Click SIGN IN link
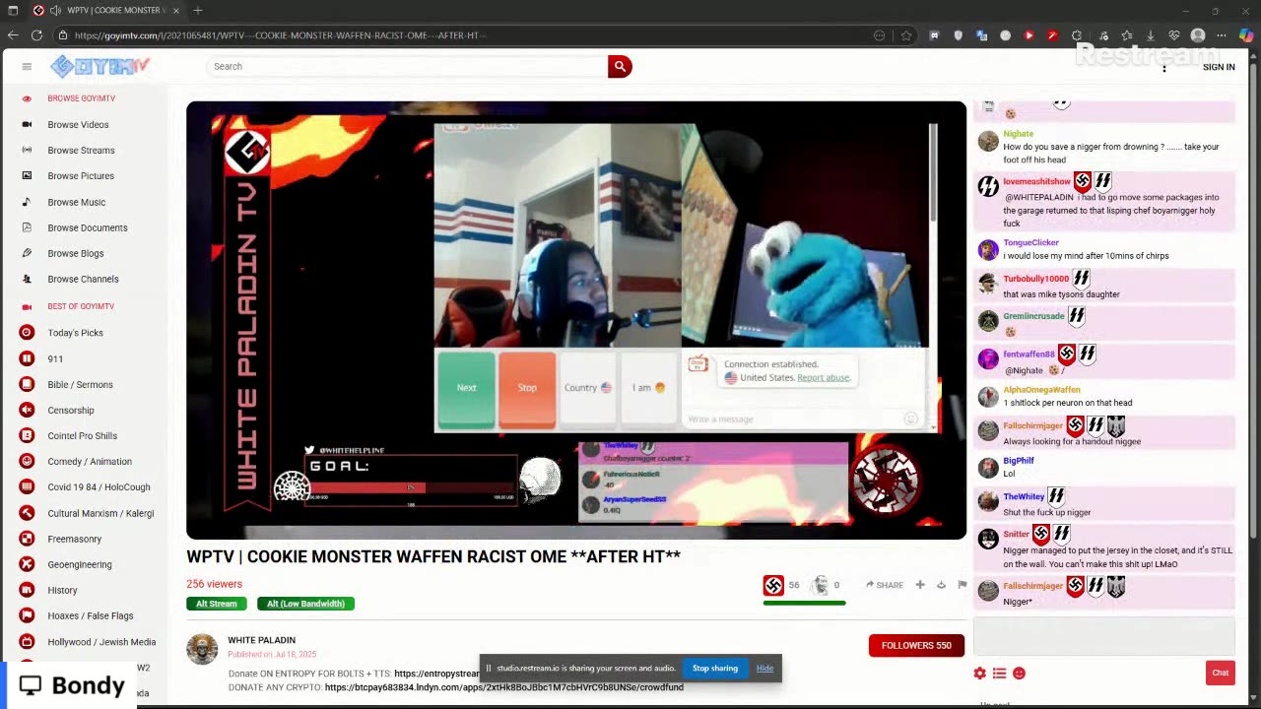Viewport: 1261px width, 709px height. [x=1219, y=67]
